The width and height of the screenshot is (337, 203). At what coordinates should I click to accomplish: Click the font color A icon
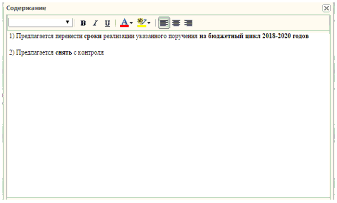pyautogui.click(x=124, y=23)
